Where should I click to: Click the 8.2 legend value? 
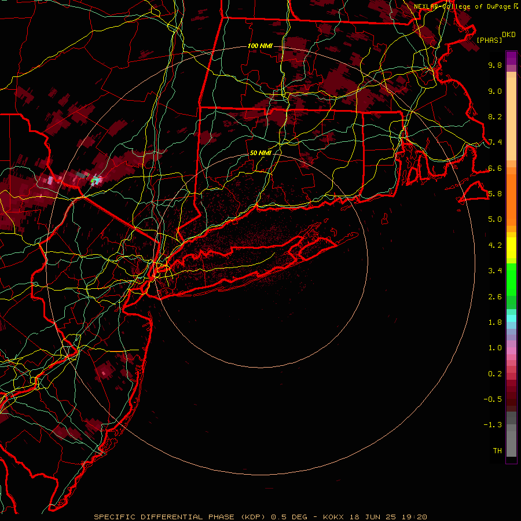495,116
